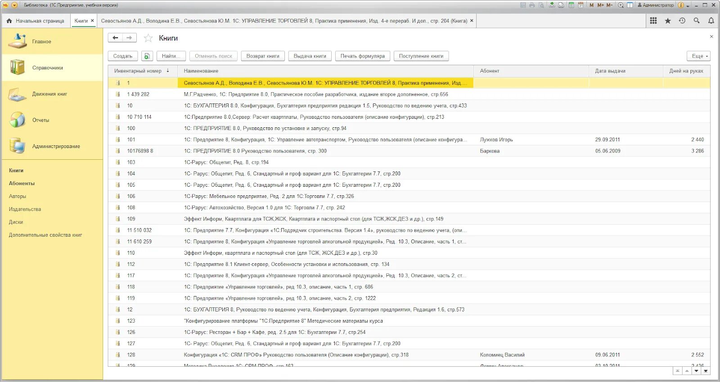
Task: Click the forward navigation arrow
Action: click(x=129, y=38)
